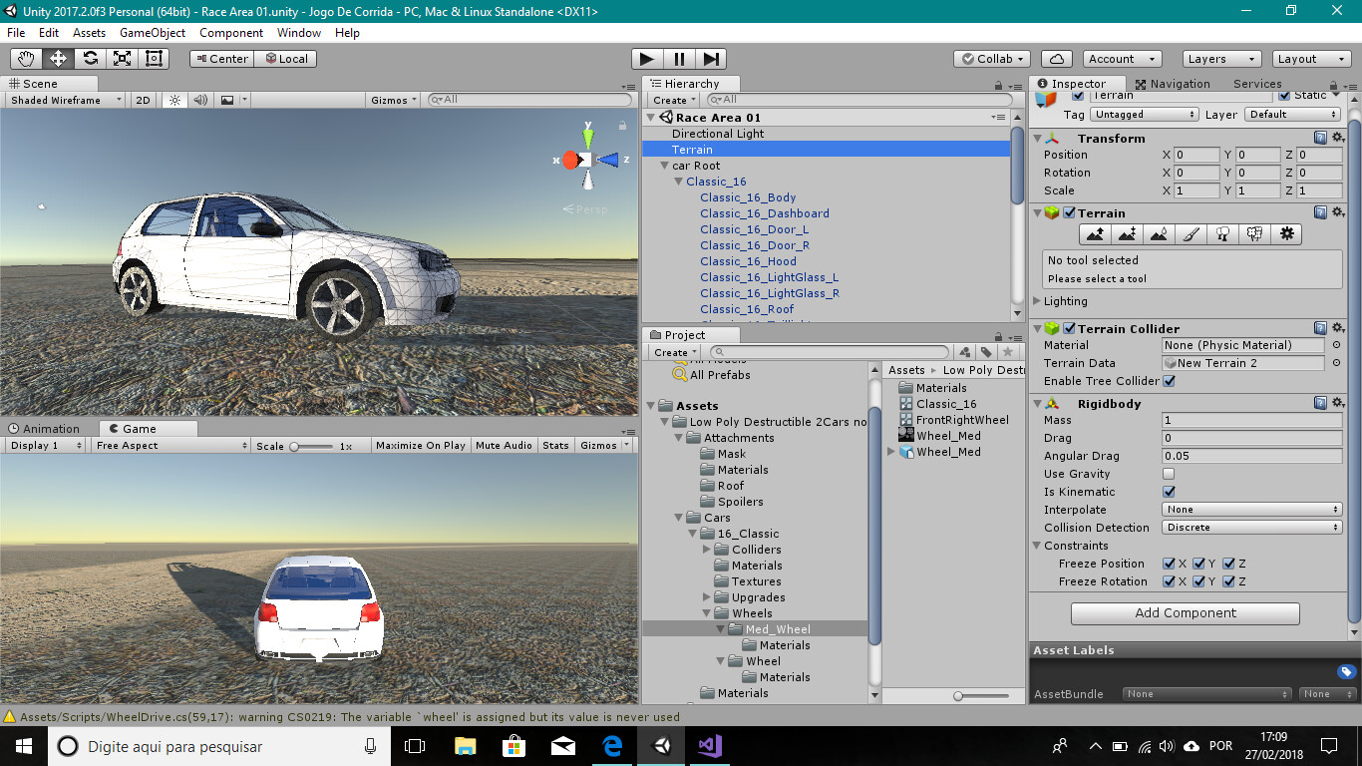
Task: Open the Place Trees terrain tool
Action: [x=1222, y=233]
